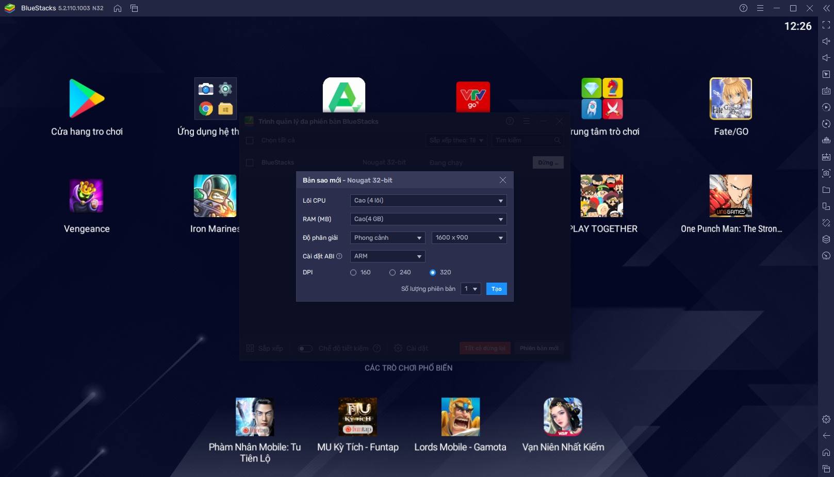Close the Bản sao mới dialog

click(503, 180)
